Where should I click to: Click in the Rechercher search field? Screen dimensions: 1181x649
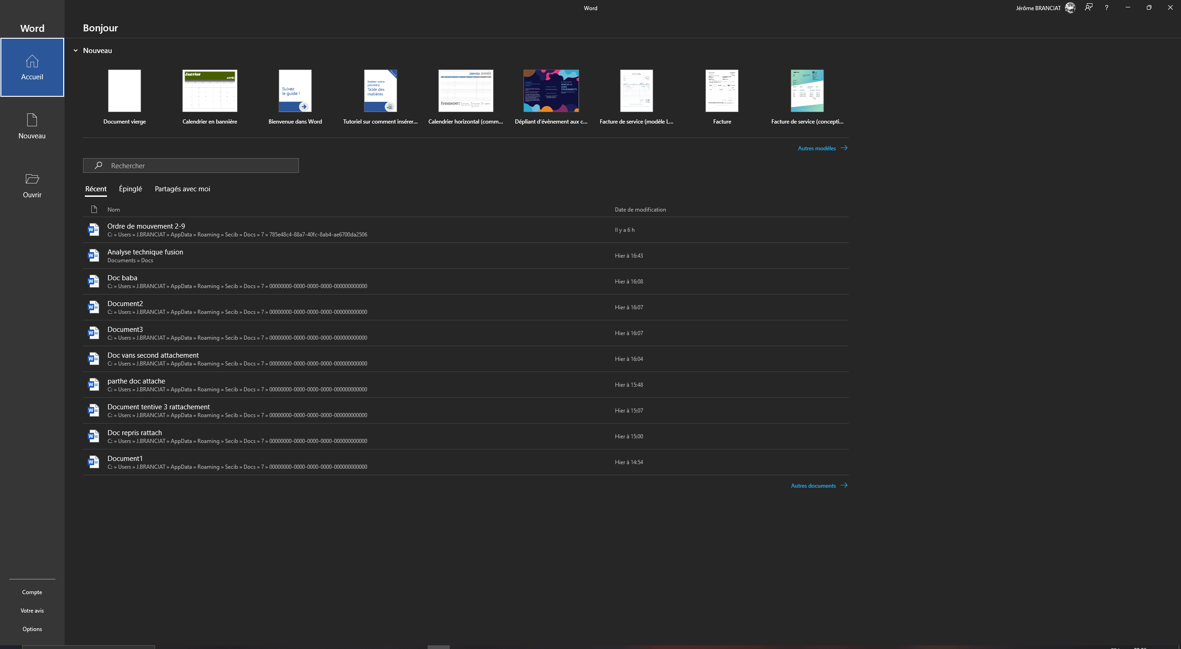(198, 165)
